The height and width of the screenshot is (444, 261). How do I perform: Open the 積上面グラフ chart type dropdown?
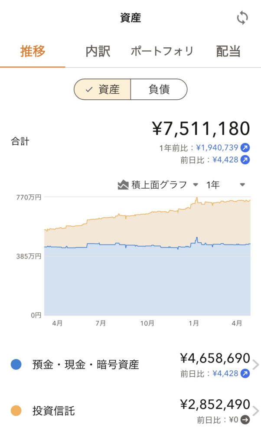(158, 185)
